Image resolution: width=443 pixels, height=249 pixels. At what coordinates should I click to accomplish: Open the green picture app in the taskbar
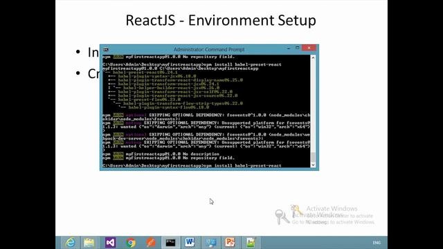pos(251,243)
